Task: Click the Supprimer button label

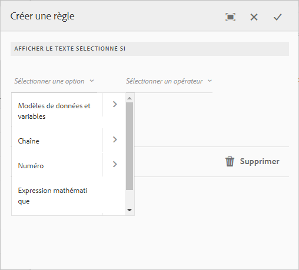Action: click(260, 161)
